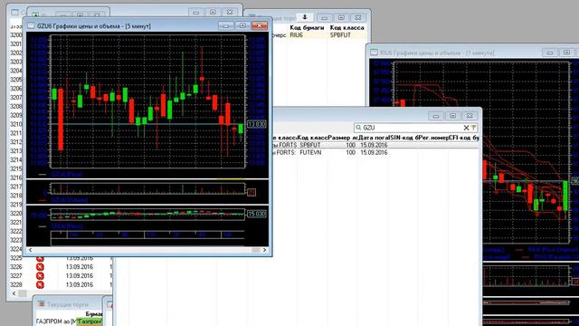Click the table icon of the back orders window
579x326 pixels.
[x=14, y=12]
